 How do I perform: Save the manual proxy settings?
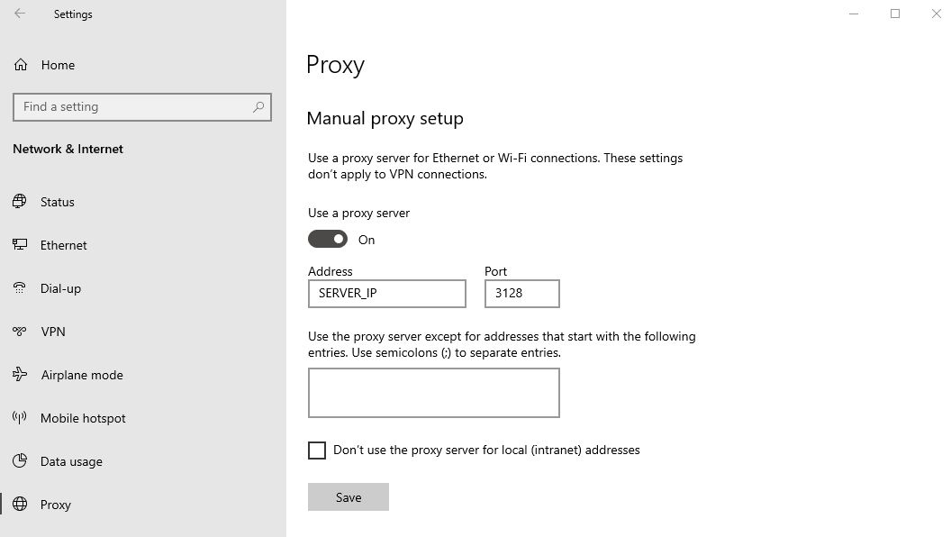(349, 497)
